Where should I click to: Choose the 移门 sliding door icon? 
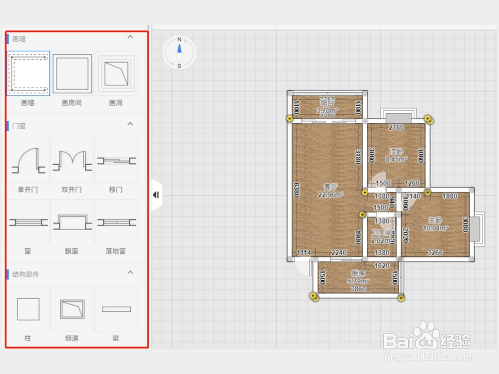pos(116,160)
